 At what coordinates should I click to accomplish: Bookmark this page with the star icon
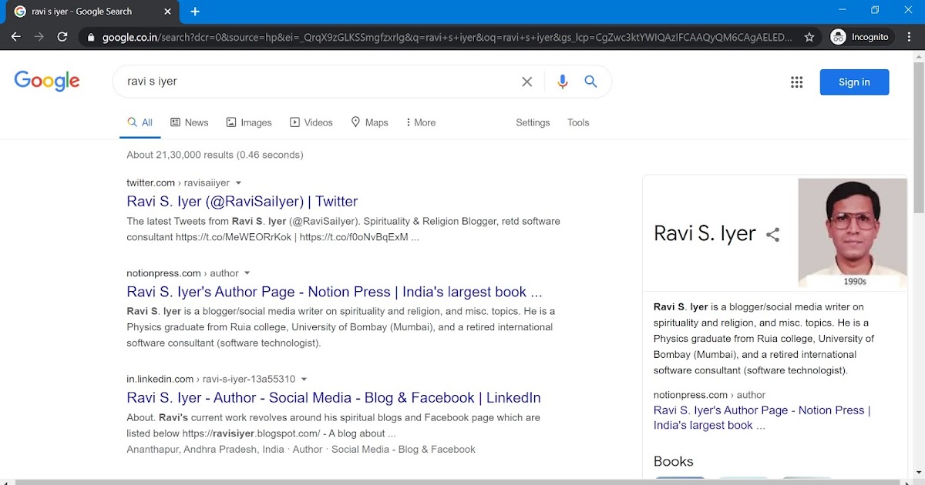click(x=809, y=37)
